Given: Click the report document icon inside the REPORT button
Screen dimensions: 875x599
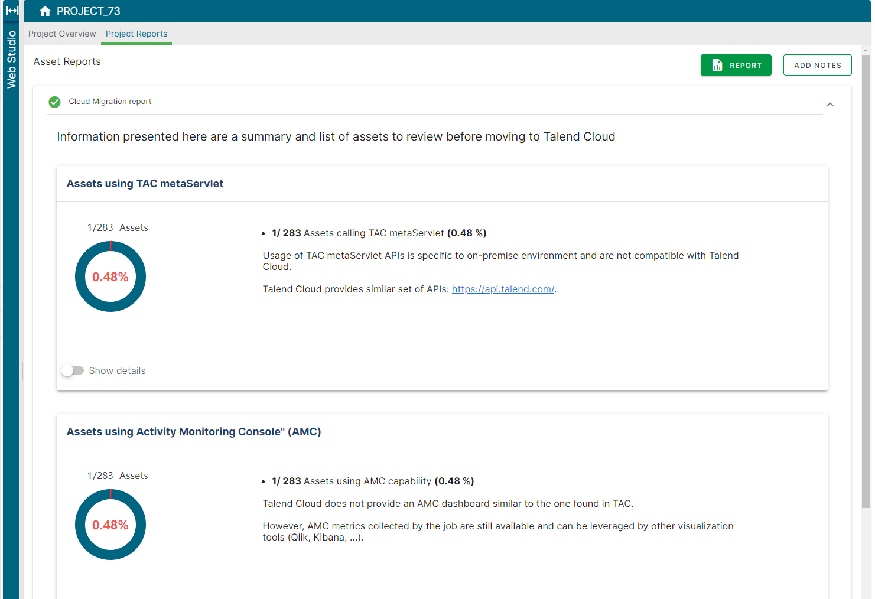Looking at the screenshot, I should tap(717, 65).
